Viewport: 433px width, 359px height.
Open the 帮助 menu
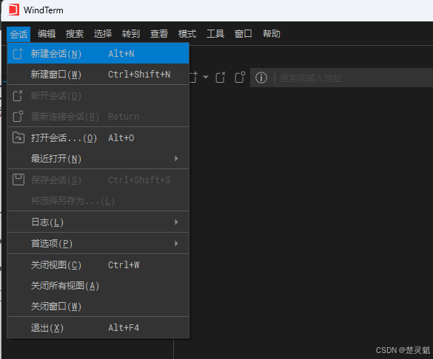coord(272,34)
